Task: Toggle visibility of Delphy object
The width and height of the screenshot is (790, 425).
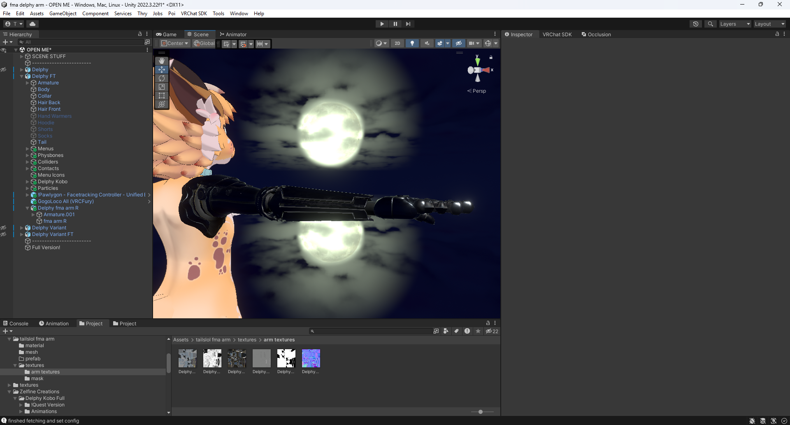Action: coord(3,70)
